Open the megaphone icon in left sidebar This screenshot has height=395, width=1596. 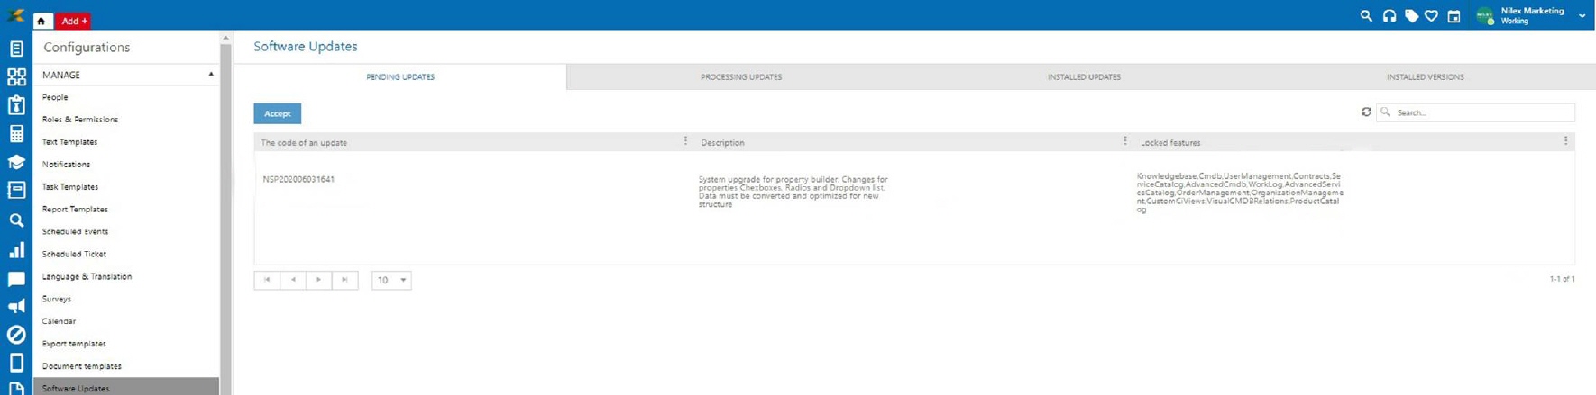coord(16,307)
